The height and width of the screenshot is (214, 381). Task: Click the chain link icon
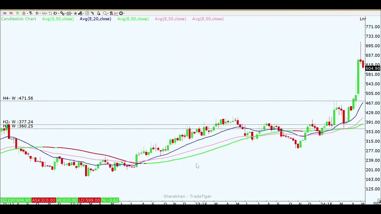click(62, 13)
